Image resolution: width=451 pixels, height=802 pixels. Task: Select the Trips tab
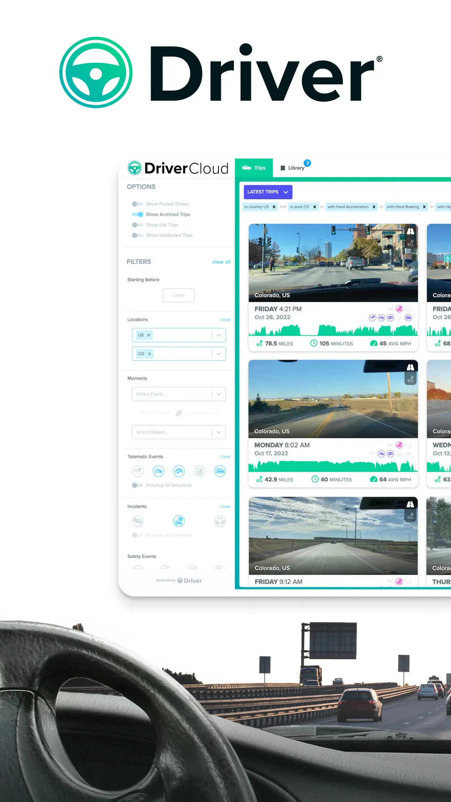click(x=254, y=168)
